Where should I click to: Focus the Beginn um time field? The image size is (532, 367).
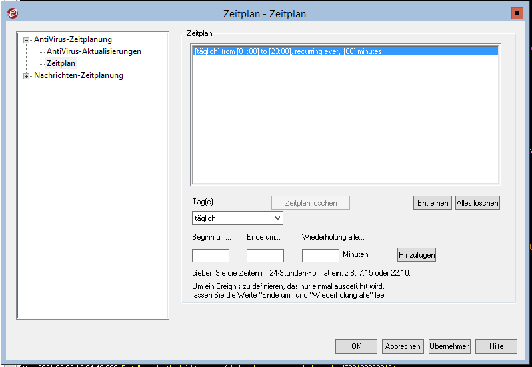tap(210, 256)
